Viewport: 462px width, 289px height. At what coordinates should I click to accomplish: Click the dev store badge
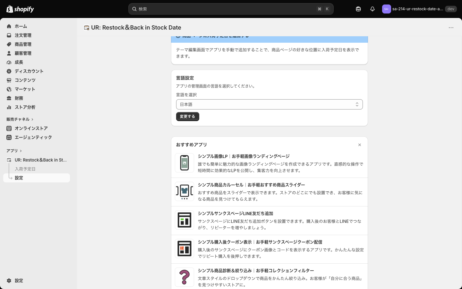451,9
